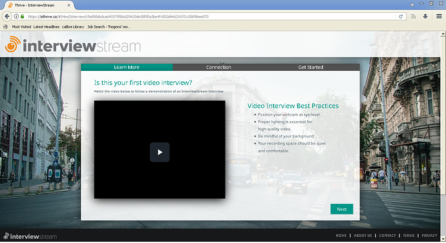Minimize the browser window
Screen dimensions: 446x243
tap(421, 4)
